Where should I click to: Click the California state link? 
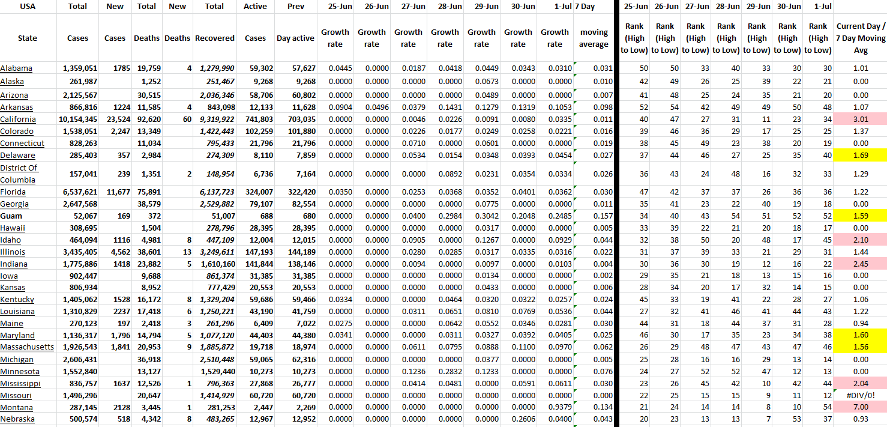coord(19,120)
